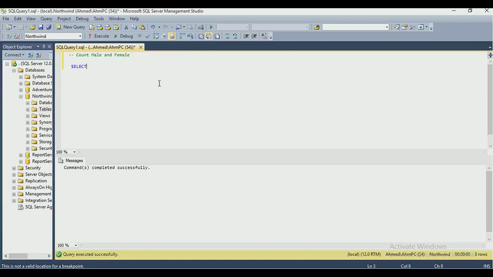This screenshot has height=277, width=493.
Task: Switch to the Messages tab
Action: tap(74, 161)
